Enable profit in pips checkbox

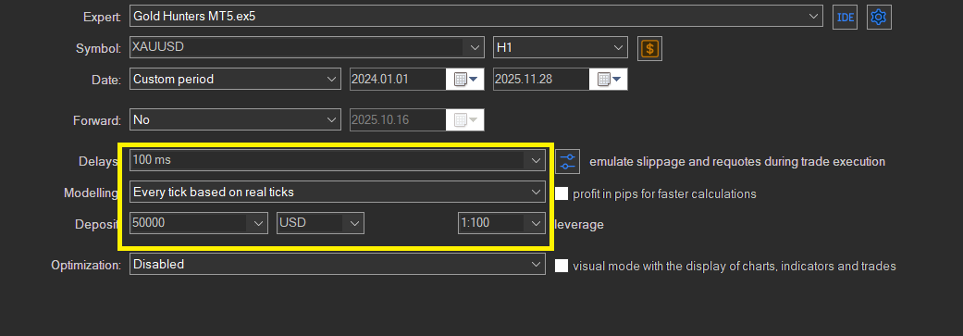pyautogui.click(x=562, y=193)
